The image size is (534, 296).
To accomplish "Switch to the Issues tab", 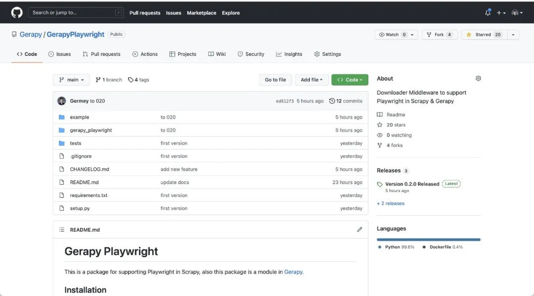I will 60,54.
